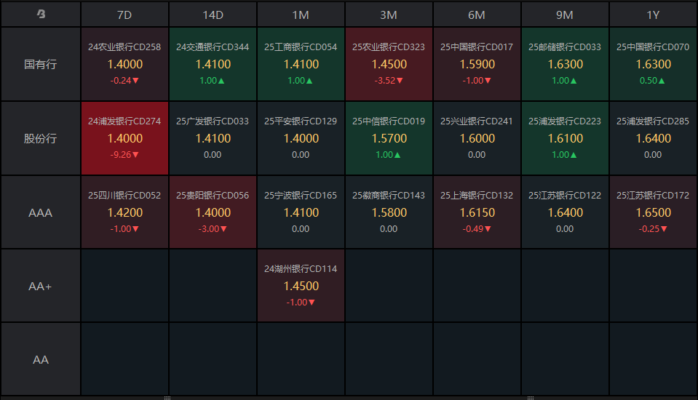Image resolution: width=698 pixels, height=400 pixels.
Task: Open 25上海银行CD132 with yield 1.6150
Action: (477, 212)
